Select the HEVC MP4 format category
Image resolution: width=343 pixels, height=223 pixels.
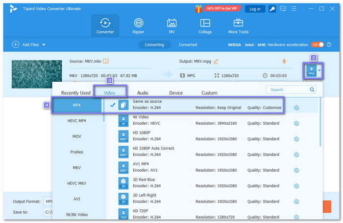[x=76, y=121]
